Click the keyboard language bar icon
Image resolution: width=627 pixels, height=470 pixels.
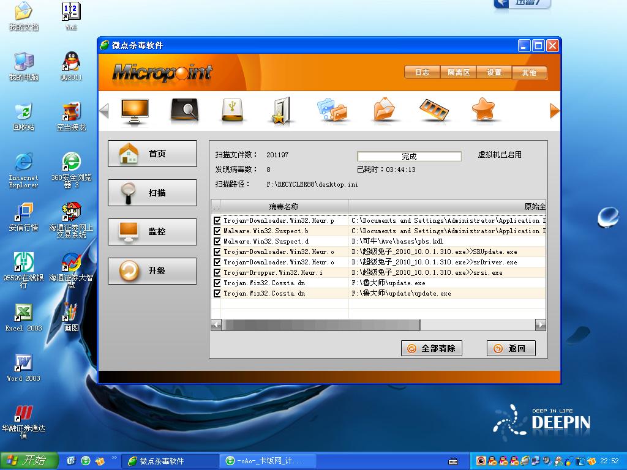[453, 461]
